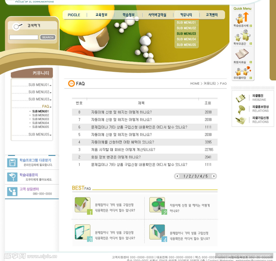Open the 커뮤니티 top menu
Viewport: 276px width, 261px height.
tap(186, 15)
